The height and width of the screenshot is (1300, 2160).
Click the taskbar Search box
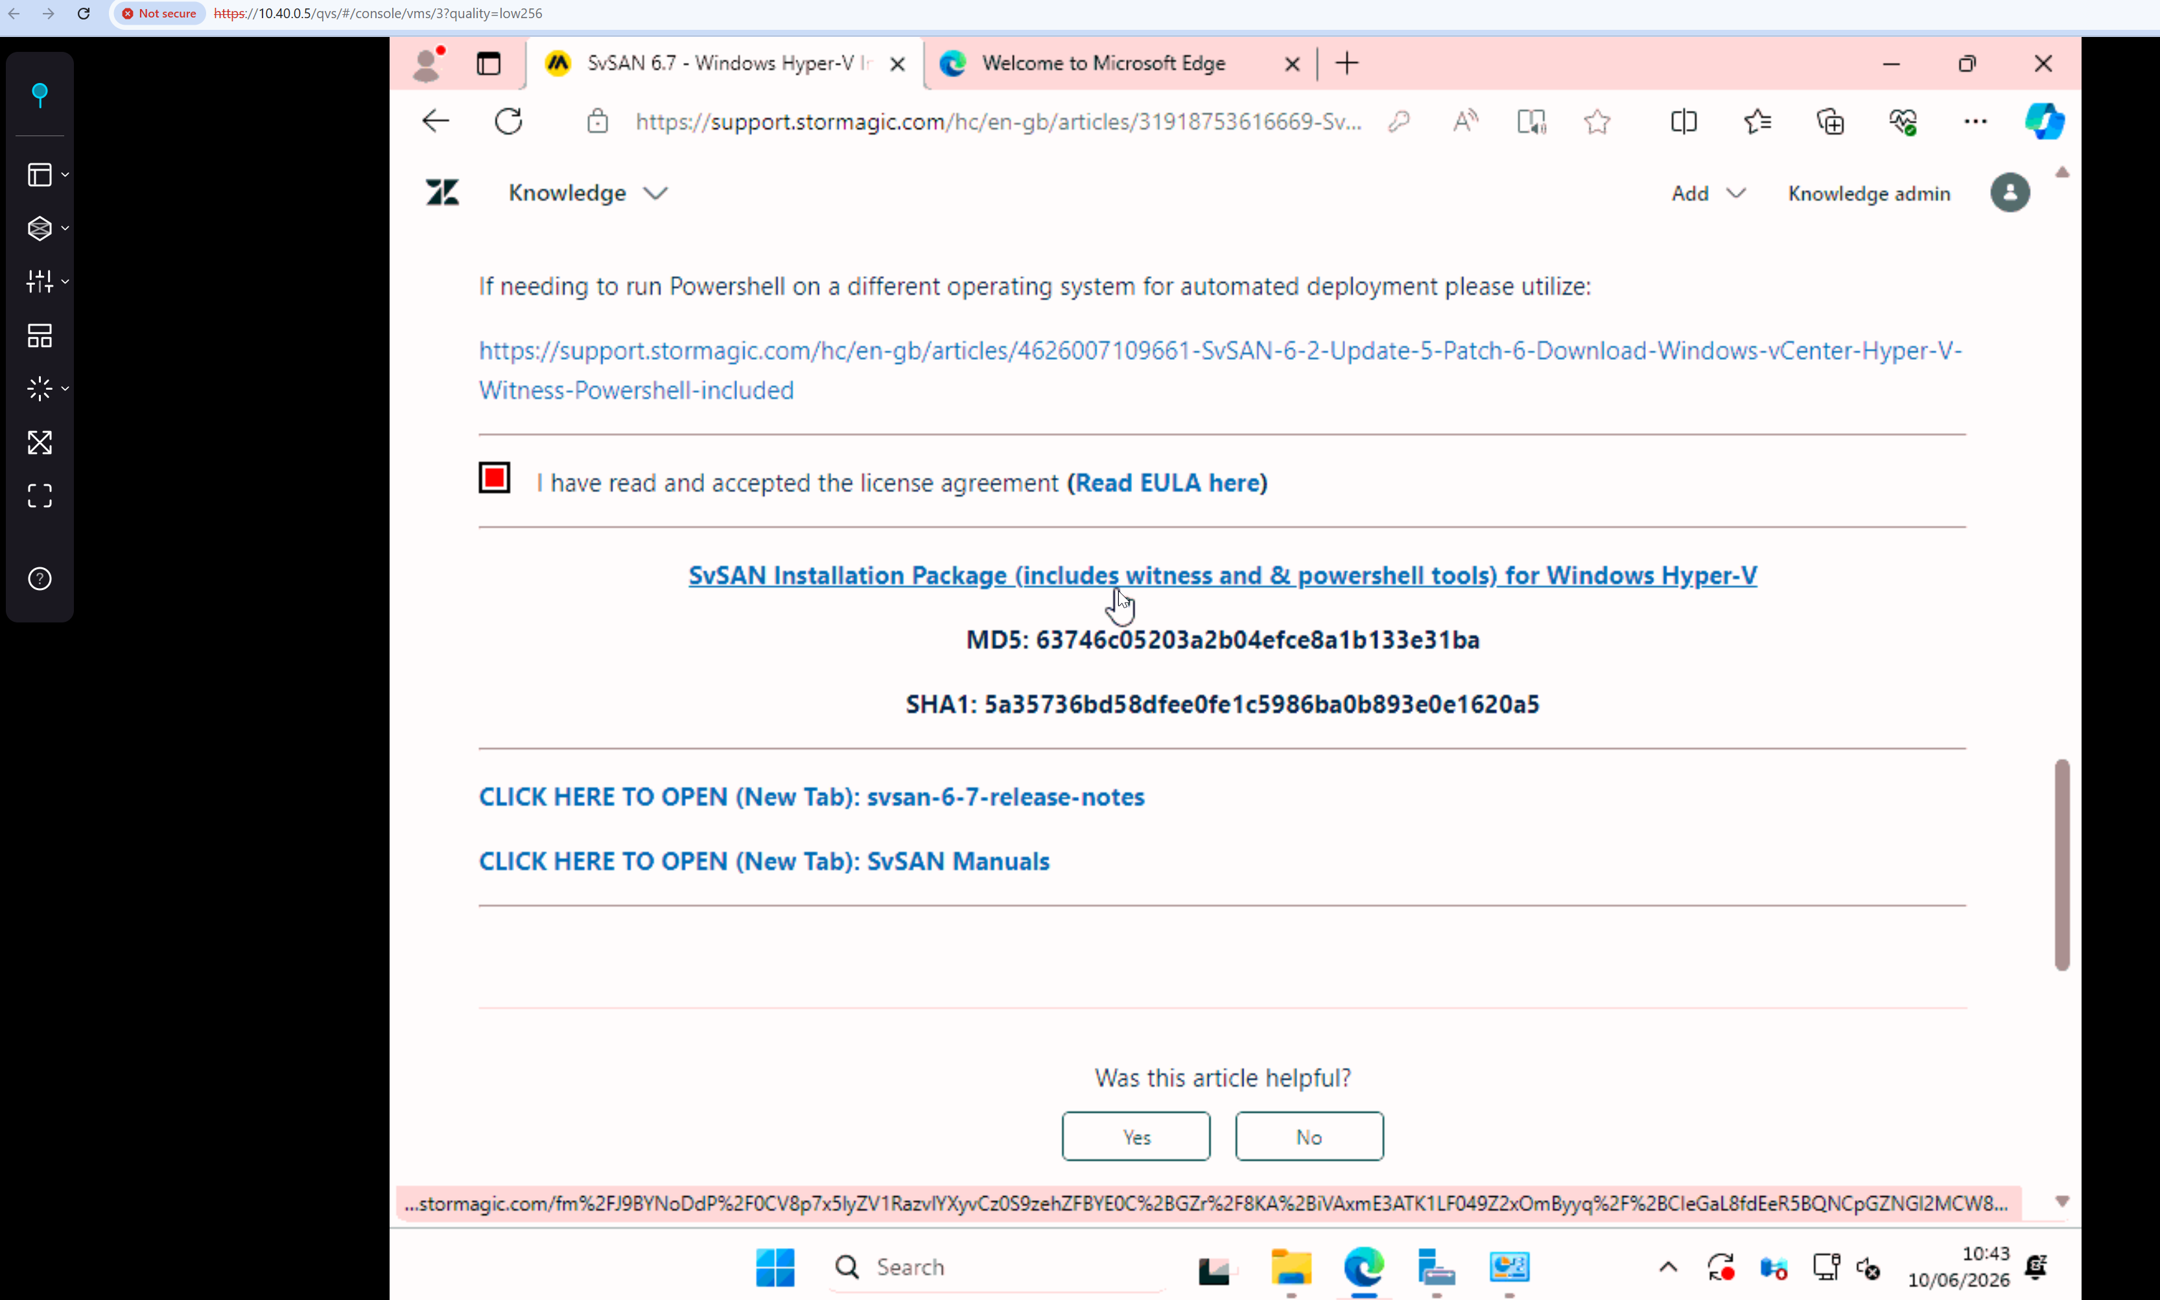[x=997, y=1267]
